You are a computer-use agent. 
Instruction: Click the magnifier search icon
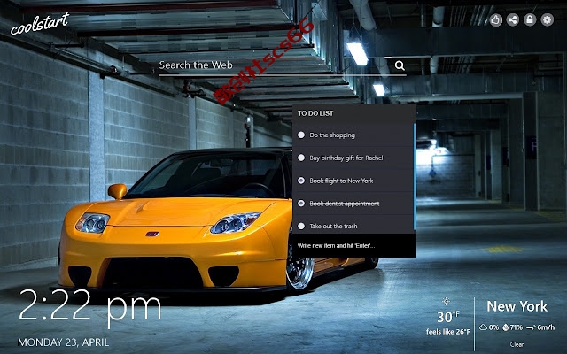[x=400, y=65]
